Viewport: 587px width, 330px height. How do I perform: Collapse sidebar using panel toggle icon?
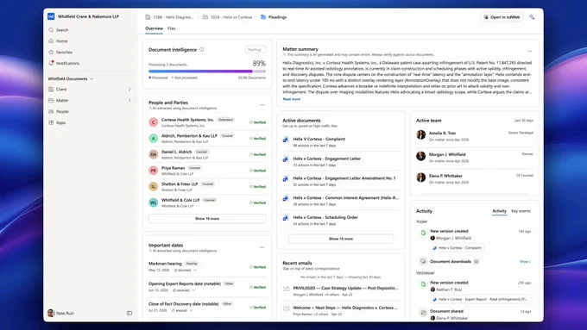(x=129, y=313)
